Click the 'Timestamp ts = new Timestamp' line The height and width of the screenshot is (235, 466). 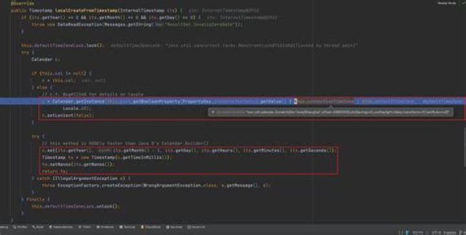(x=107, y=157)
